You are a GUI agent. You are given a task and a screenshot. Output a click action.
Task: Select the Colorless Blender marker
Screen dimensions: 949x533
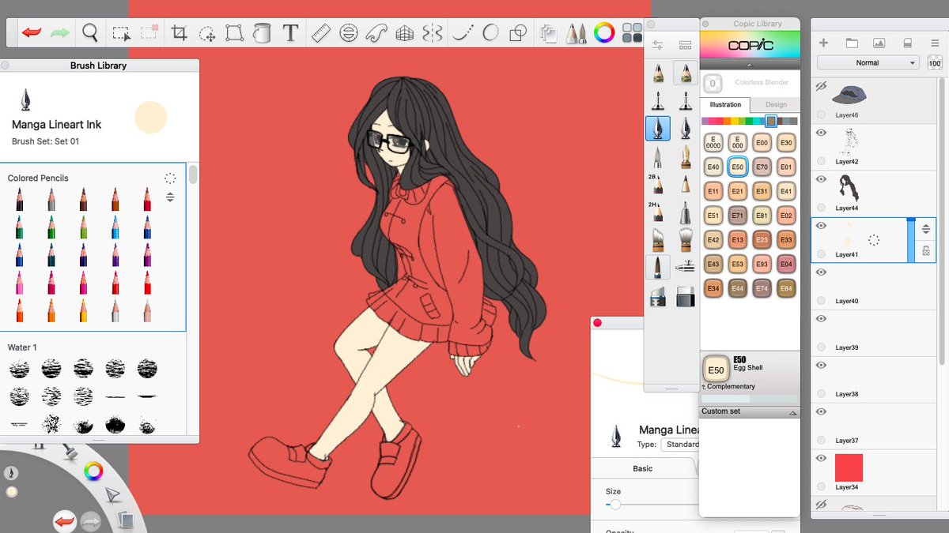pos(712,83)
